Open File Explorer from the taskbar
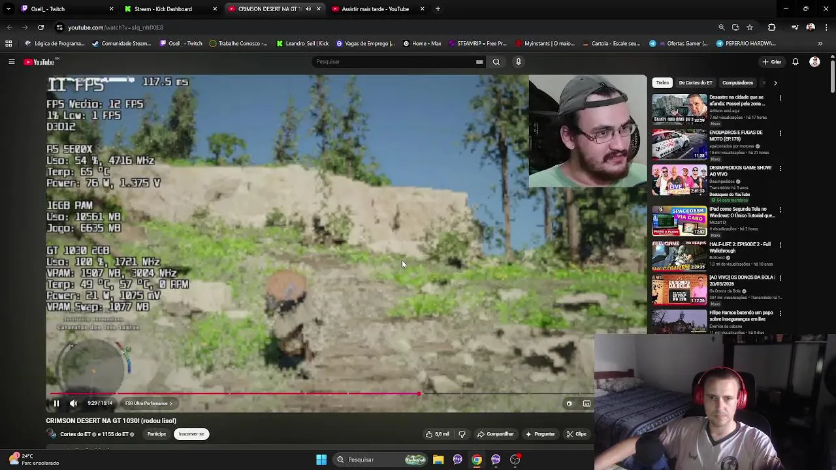Image resolution: width=836 pixels, height=470 pixels. (x=438, y=460)
